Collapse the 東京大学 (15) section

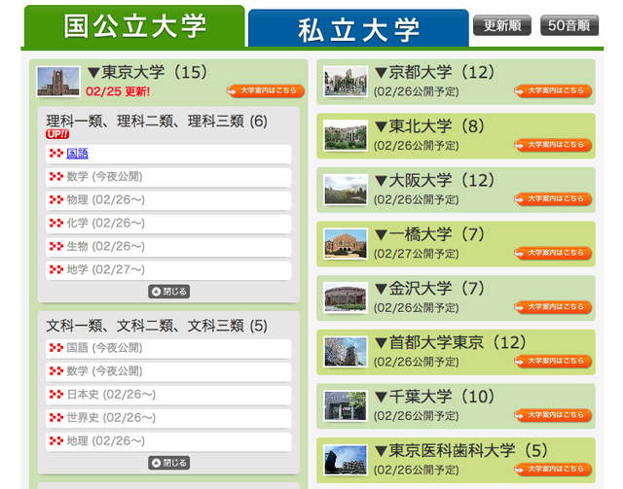(x=147, y=72)
